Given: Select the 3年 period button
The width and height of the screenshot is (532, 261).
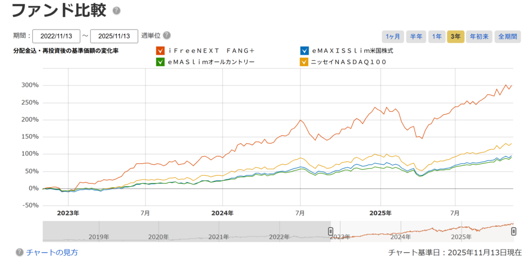Looking at the screenshot, I should [456, 36].
